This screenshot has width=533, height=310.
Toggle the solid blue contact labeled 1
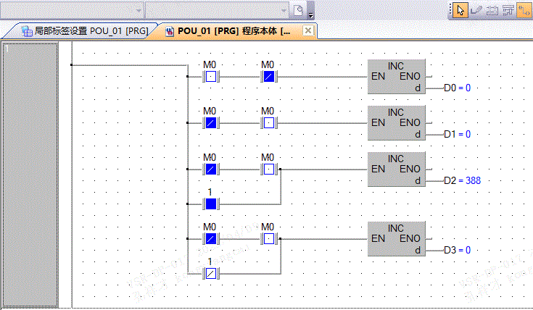click(210, 204)
